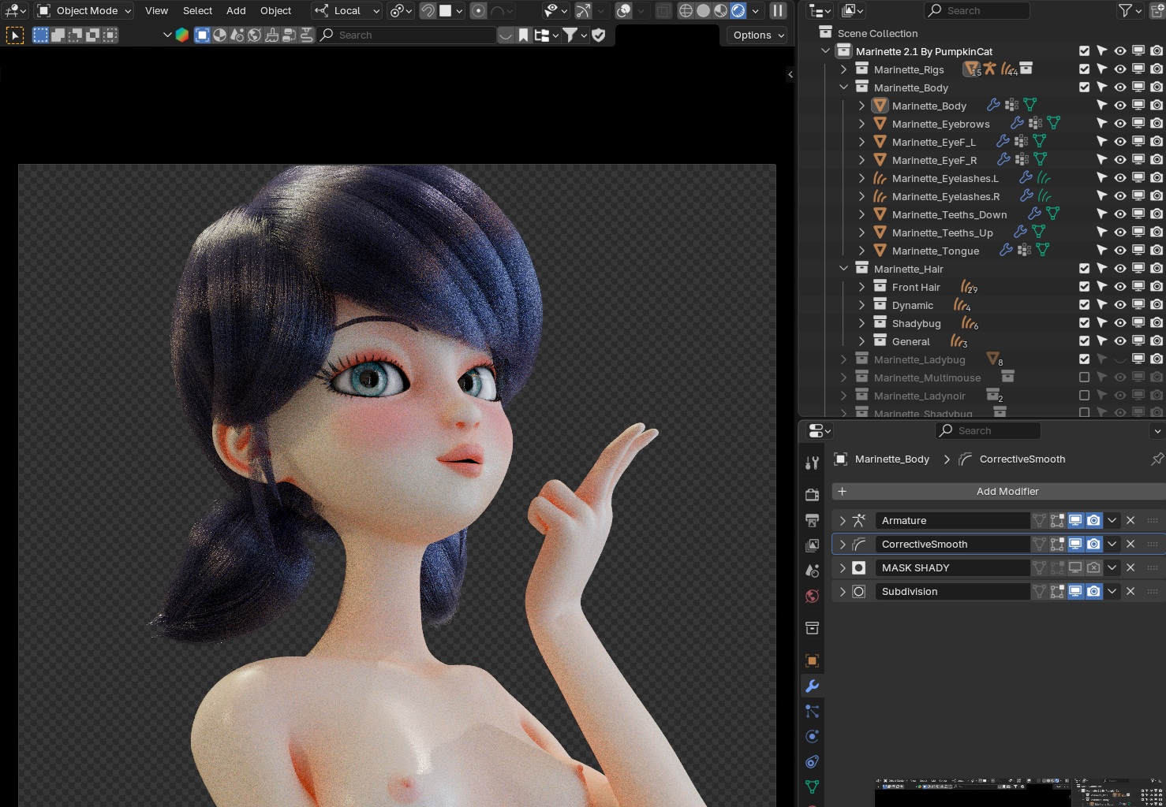Show the viewport sidebar arrow
Screen dimensions: 1166x807
click(x=790, y=75)
